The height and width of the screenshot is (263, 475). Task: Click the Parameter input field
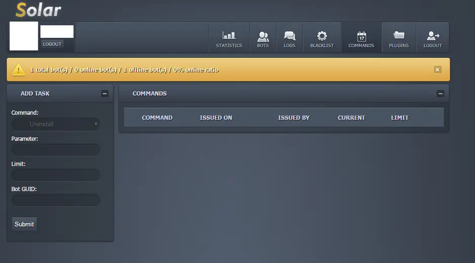tap(56, 150)
